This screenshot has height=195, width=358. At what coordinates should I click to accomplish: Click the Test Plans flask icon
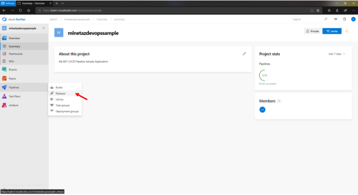(x=4, y=96)
